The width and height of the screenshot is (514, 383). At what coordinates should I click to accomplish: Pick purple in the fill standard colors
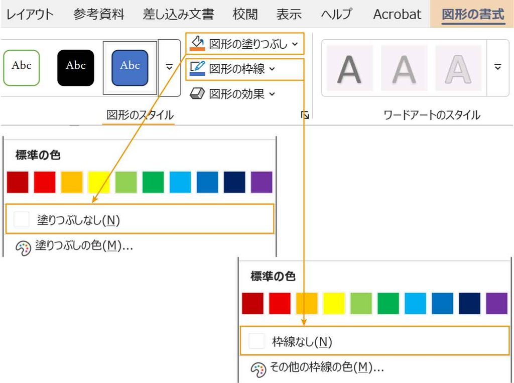262,182
